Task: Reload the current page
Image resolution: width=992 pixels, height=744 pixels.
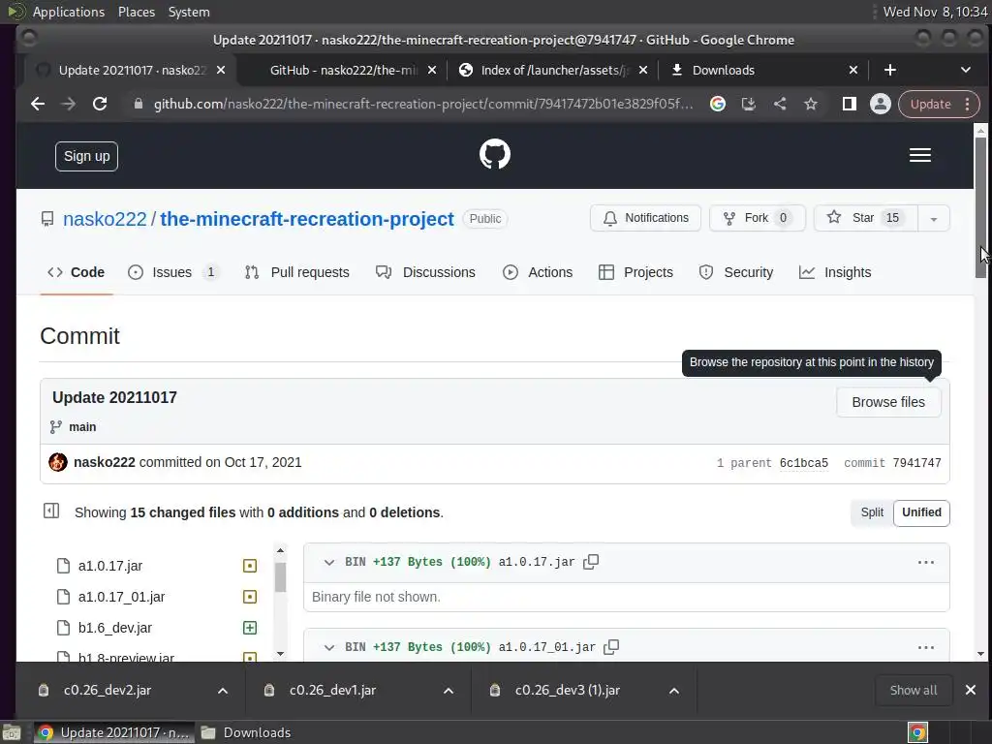Action: [100, 104]
